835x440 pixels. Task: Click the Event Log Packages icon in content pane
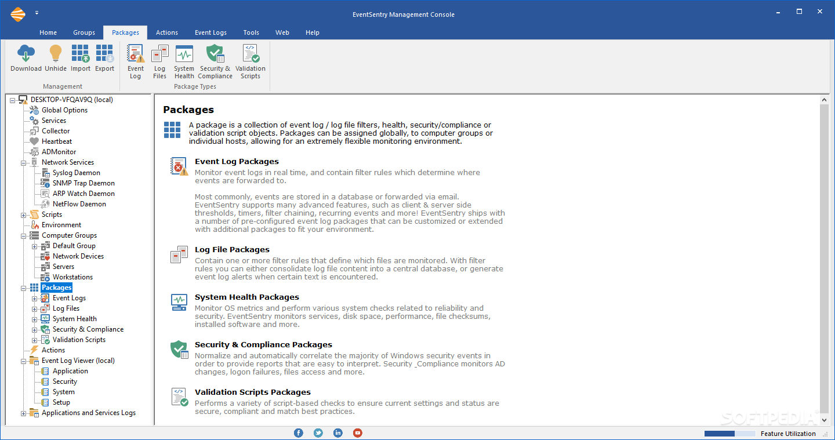point(179,166)
